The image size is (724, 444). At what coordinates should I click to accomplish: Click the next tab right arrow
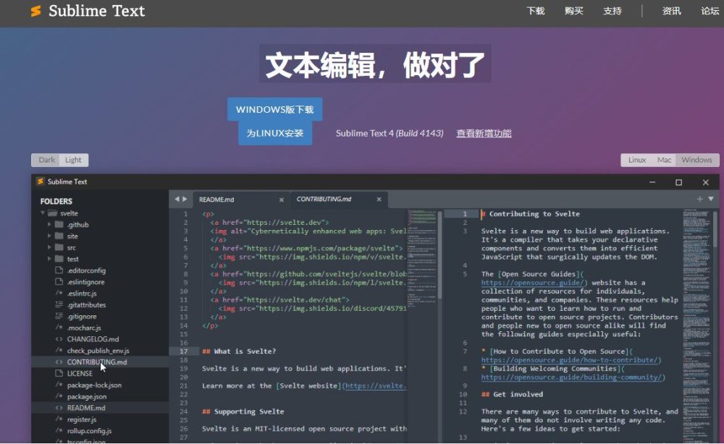coord(185,199)
